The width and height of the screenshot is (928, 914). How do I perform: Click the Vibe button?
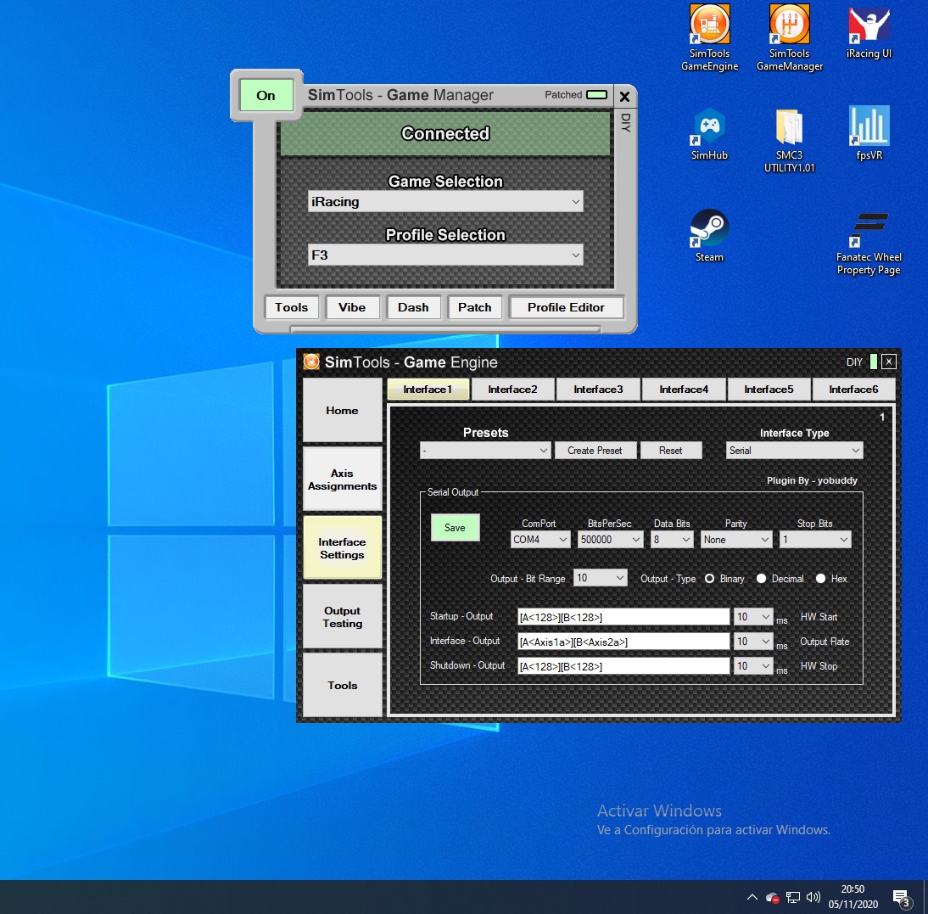pos(352,307)
